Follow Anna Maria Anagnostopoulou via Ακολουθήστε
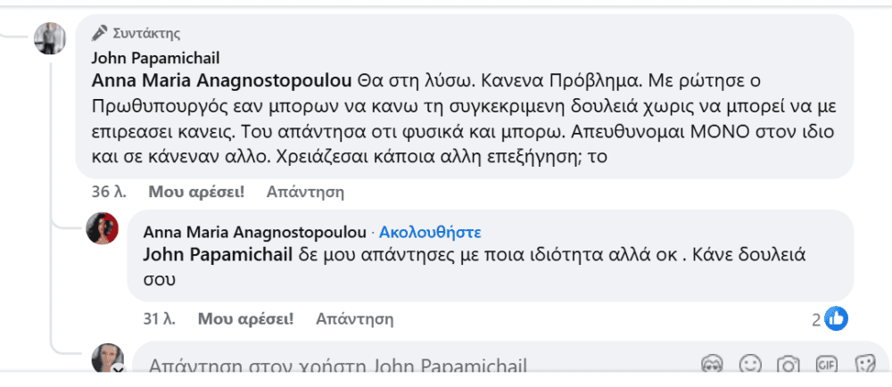892x387 pixels. 430,233
